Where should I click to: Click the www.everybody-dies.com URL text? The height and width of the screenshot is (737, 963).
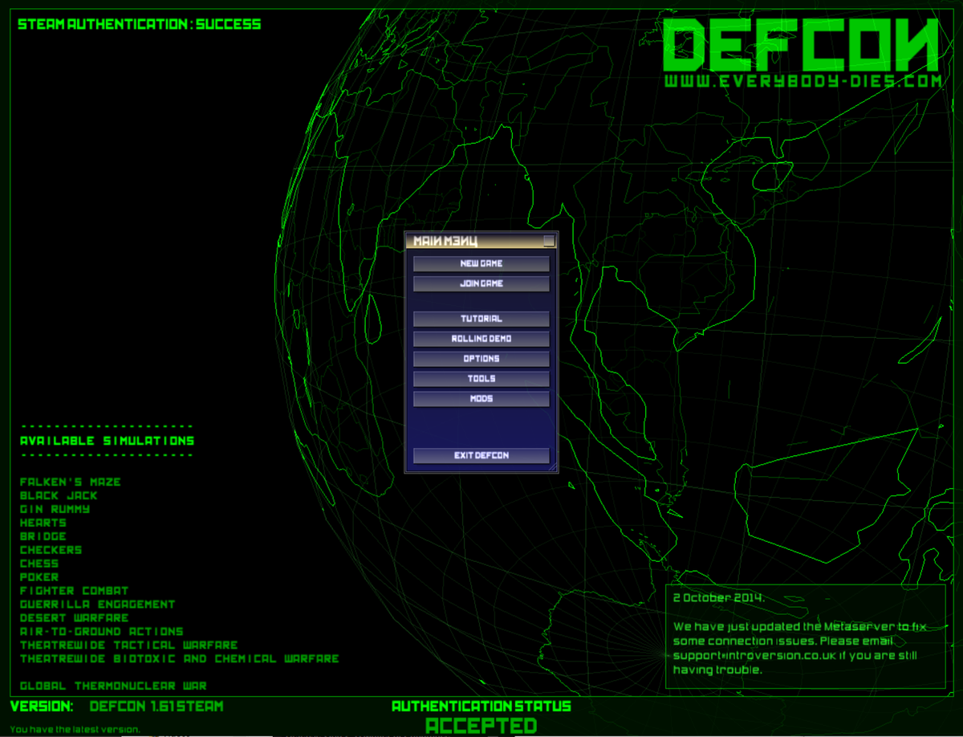point(802,82)
